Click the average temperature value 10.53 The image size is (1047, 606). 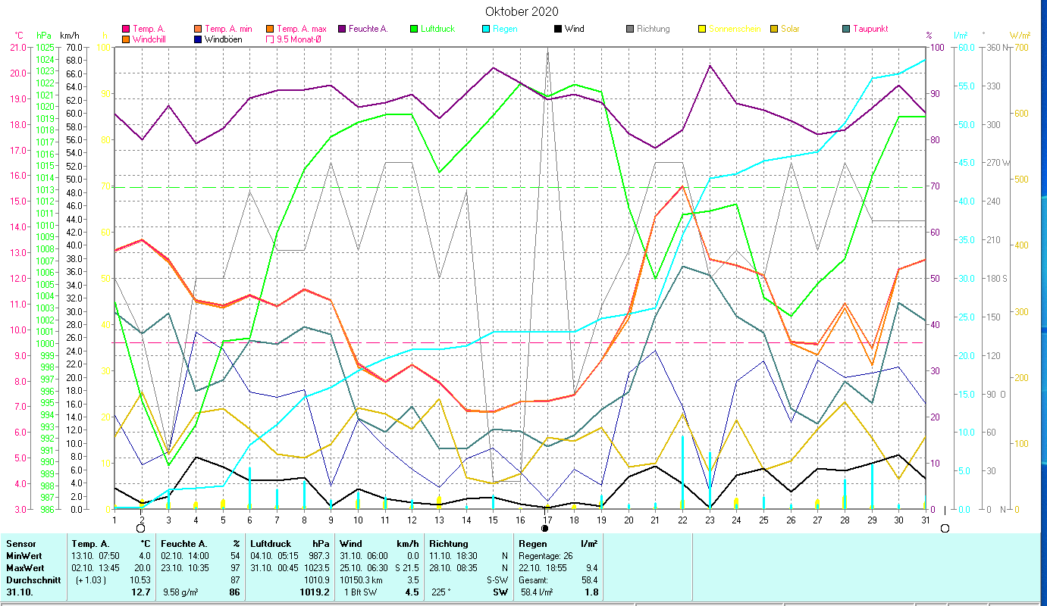click(139, 579)
